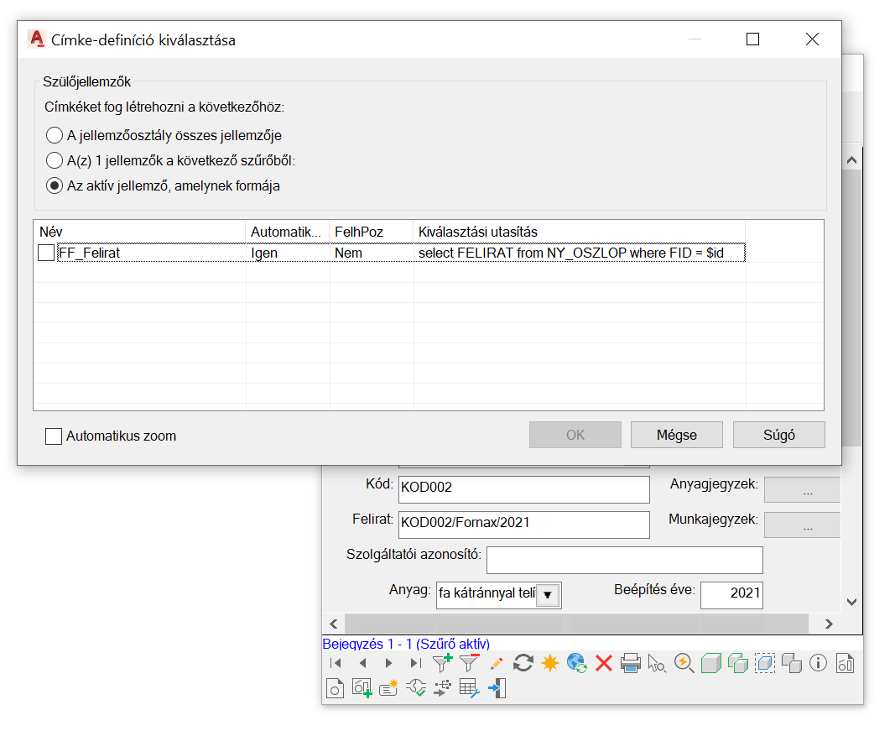
Task: Select 'Az aktív jellemző, amelynek formája' option
Action: (x=55, y=185)
